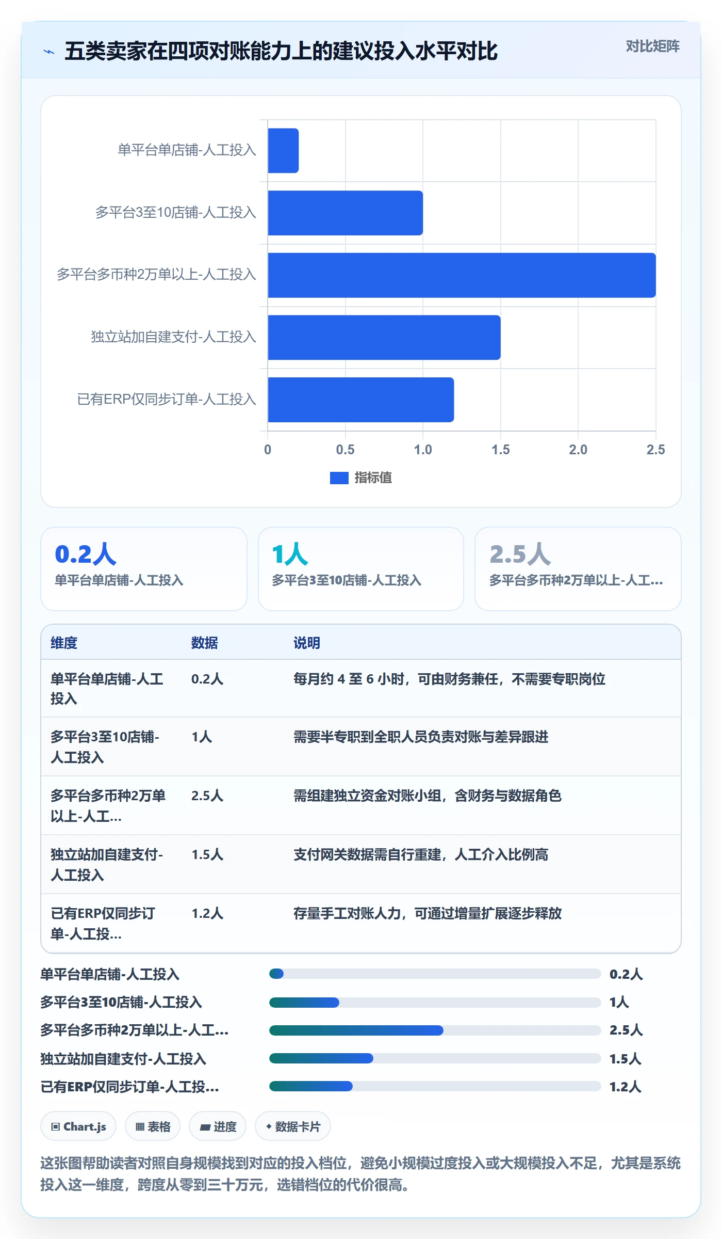Click the 多平台多币种2万单以上 progress bar
Image resolution: width=722 pixels, height=1239 pixels.
point(435,1030)
